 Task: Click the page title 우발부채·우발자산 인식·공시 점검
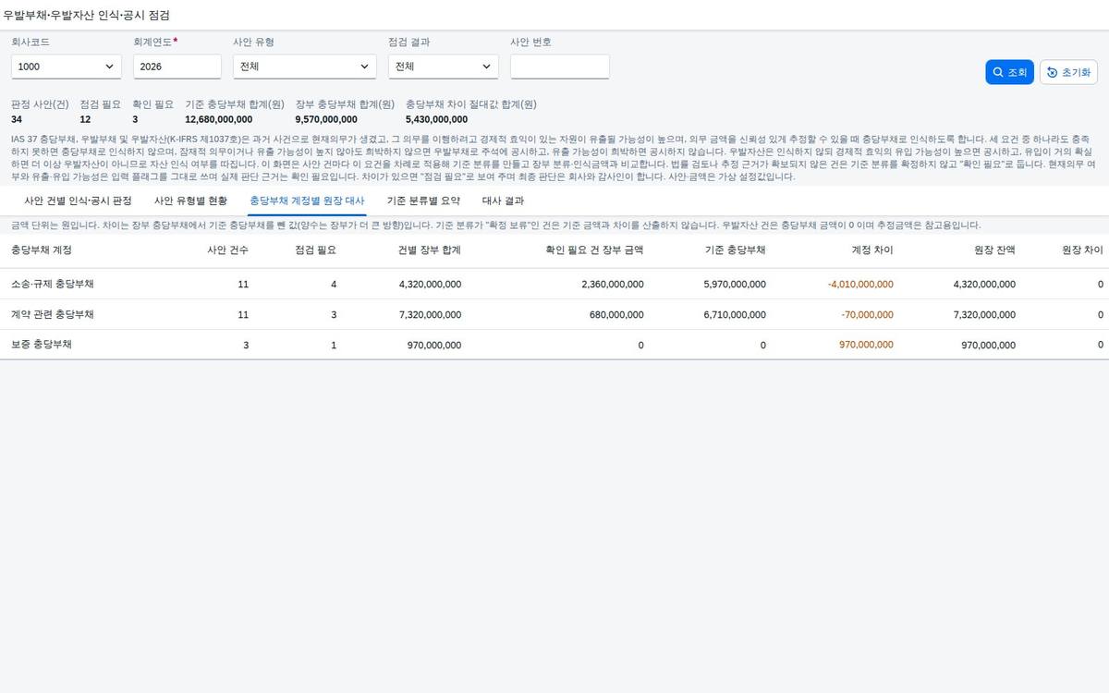87,16
